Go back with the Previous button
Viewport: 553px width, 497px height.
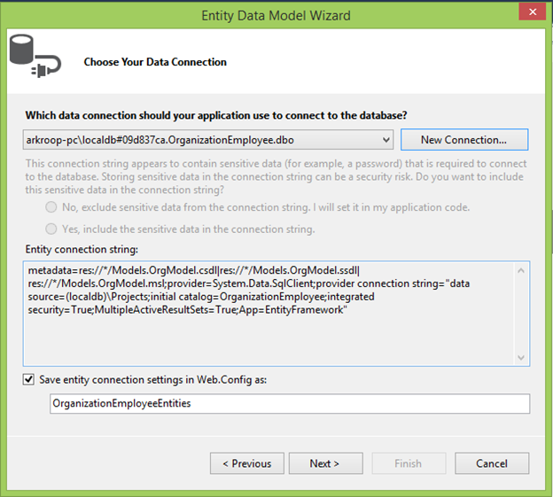pyautogui.click(x=247, y=463)
